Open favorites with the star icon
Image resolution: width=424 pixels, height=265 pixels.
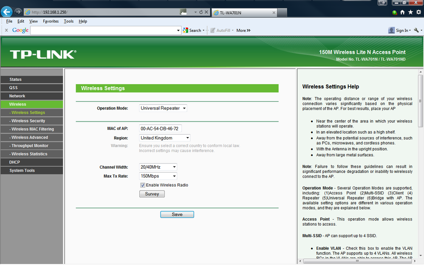coord(410,12)
